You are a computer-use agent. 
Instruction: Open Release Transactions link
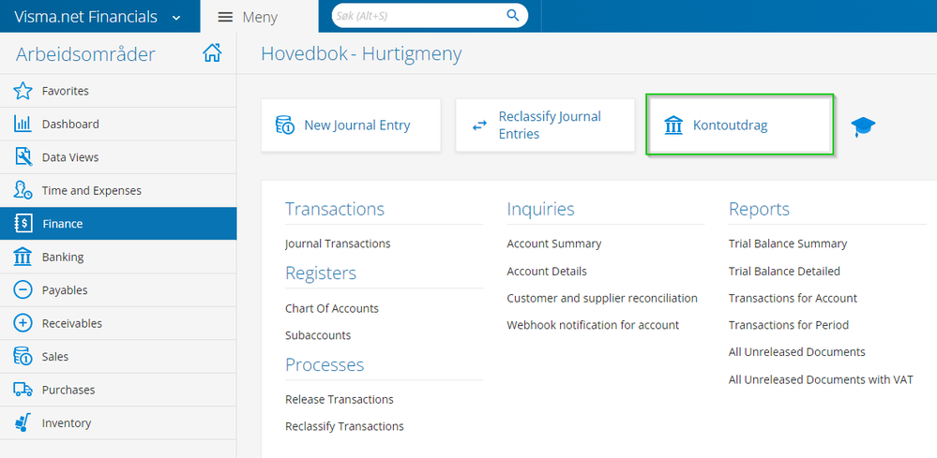[x=340, y=400]
